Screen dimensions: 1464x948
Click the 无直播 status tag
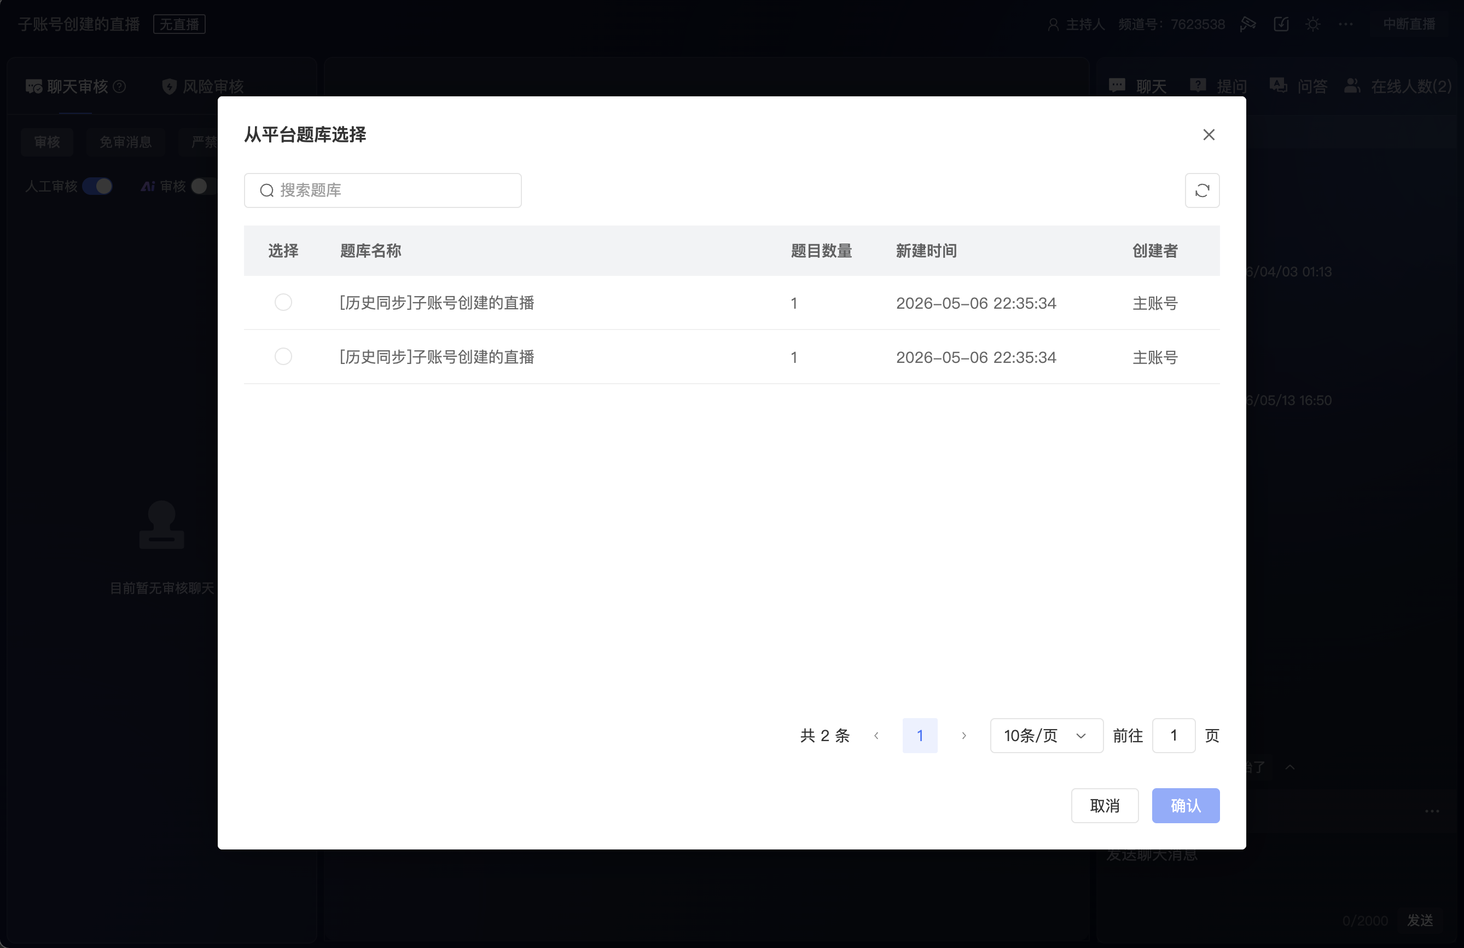point(179,24)
